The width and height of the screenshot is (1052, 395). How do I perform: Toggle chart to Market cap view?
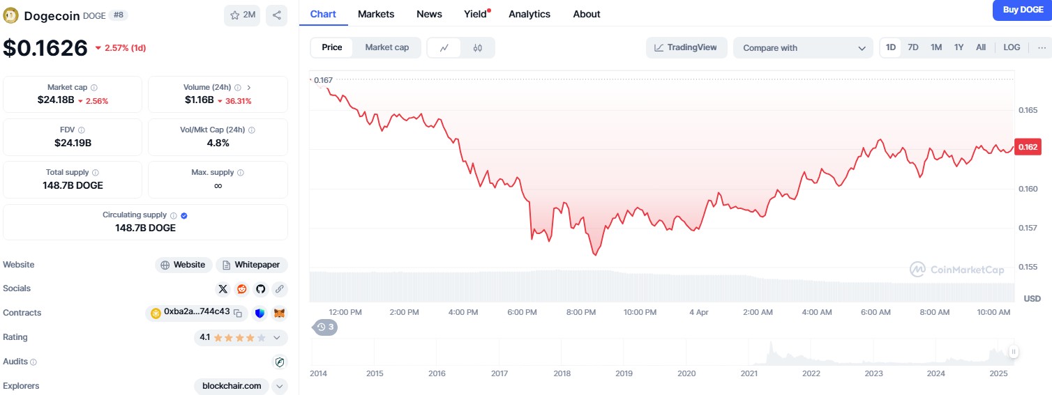(x=386, y=47)
